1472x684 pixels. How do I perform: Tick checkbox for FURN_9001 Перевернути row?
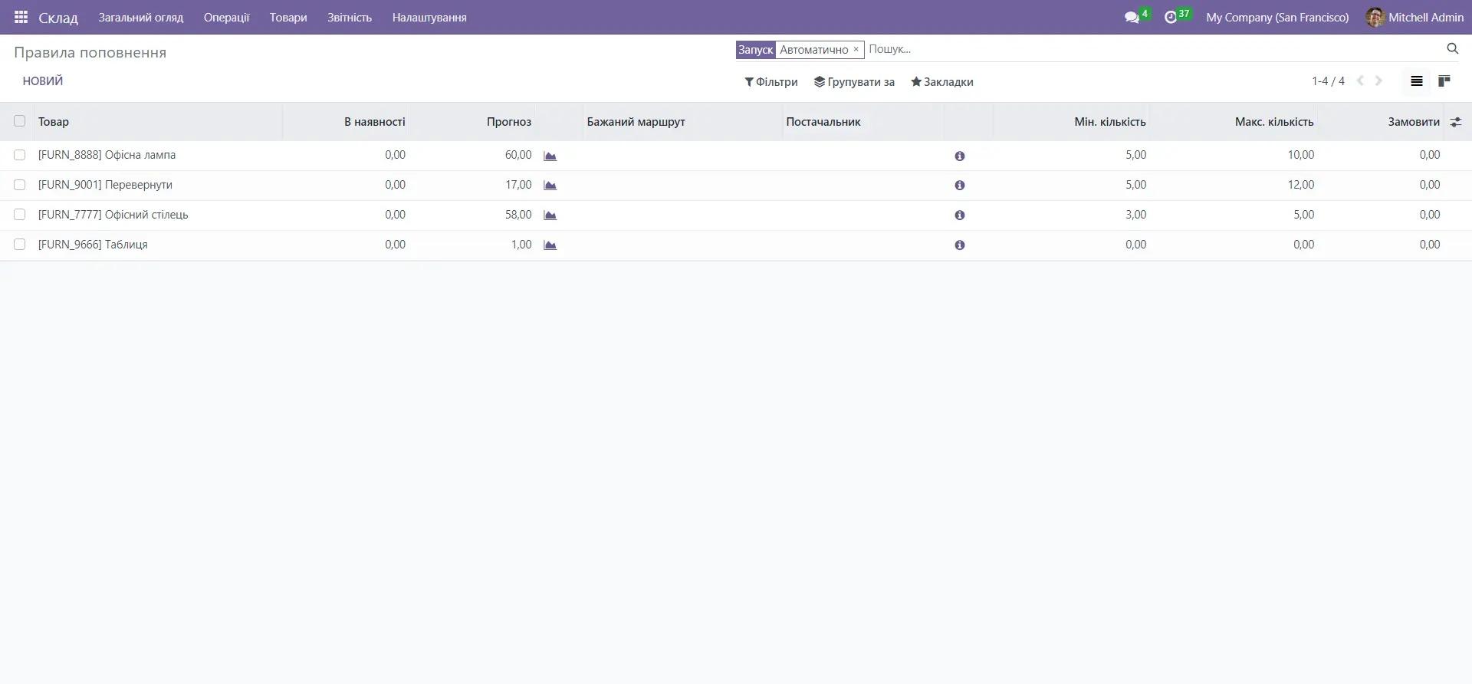click(x=20, y=185)
